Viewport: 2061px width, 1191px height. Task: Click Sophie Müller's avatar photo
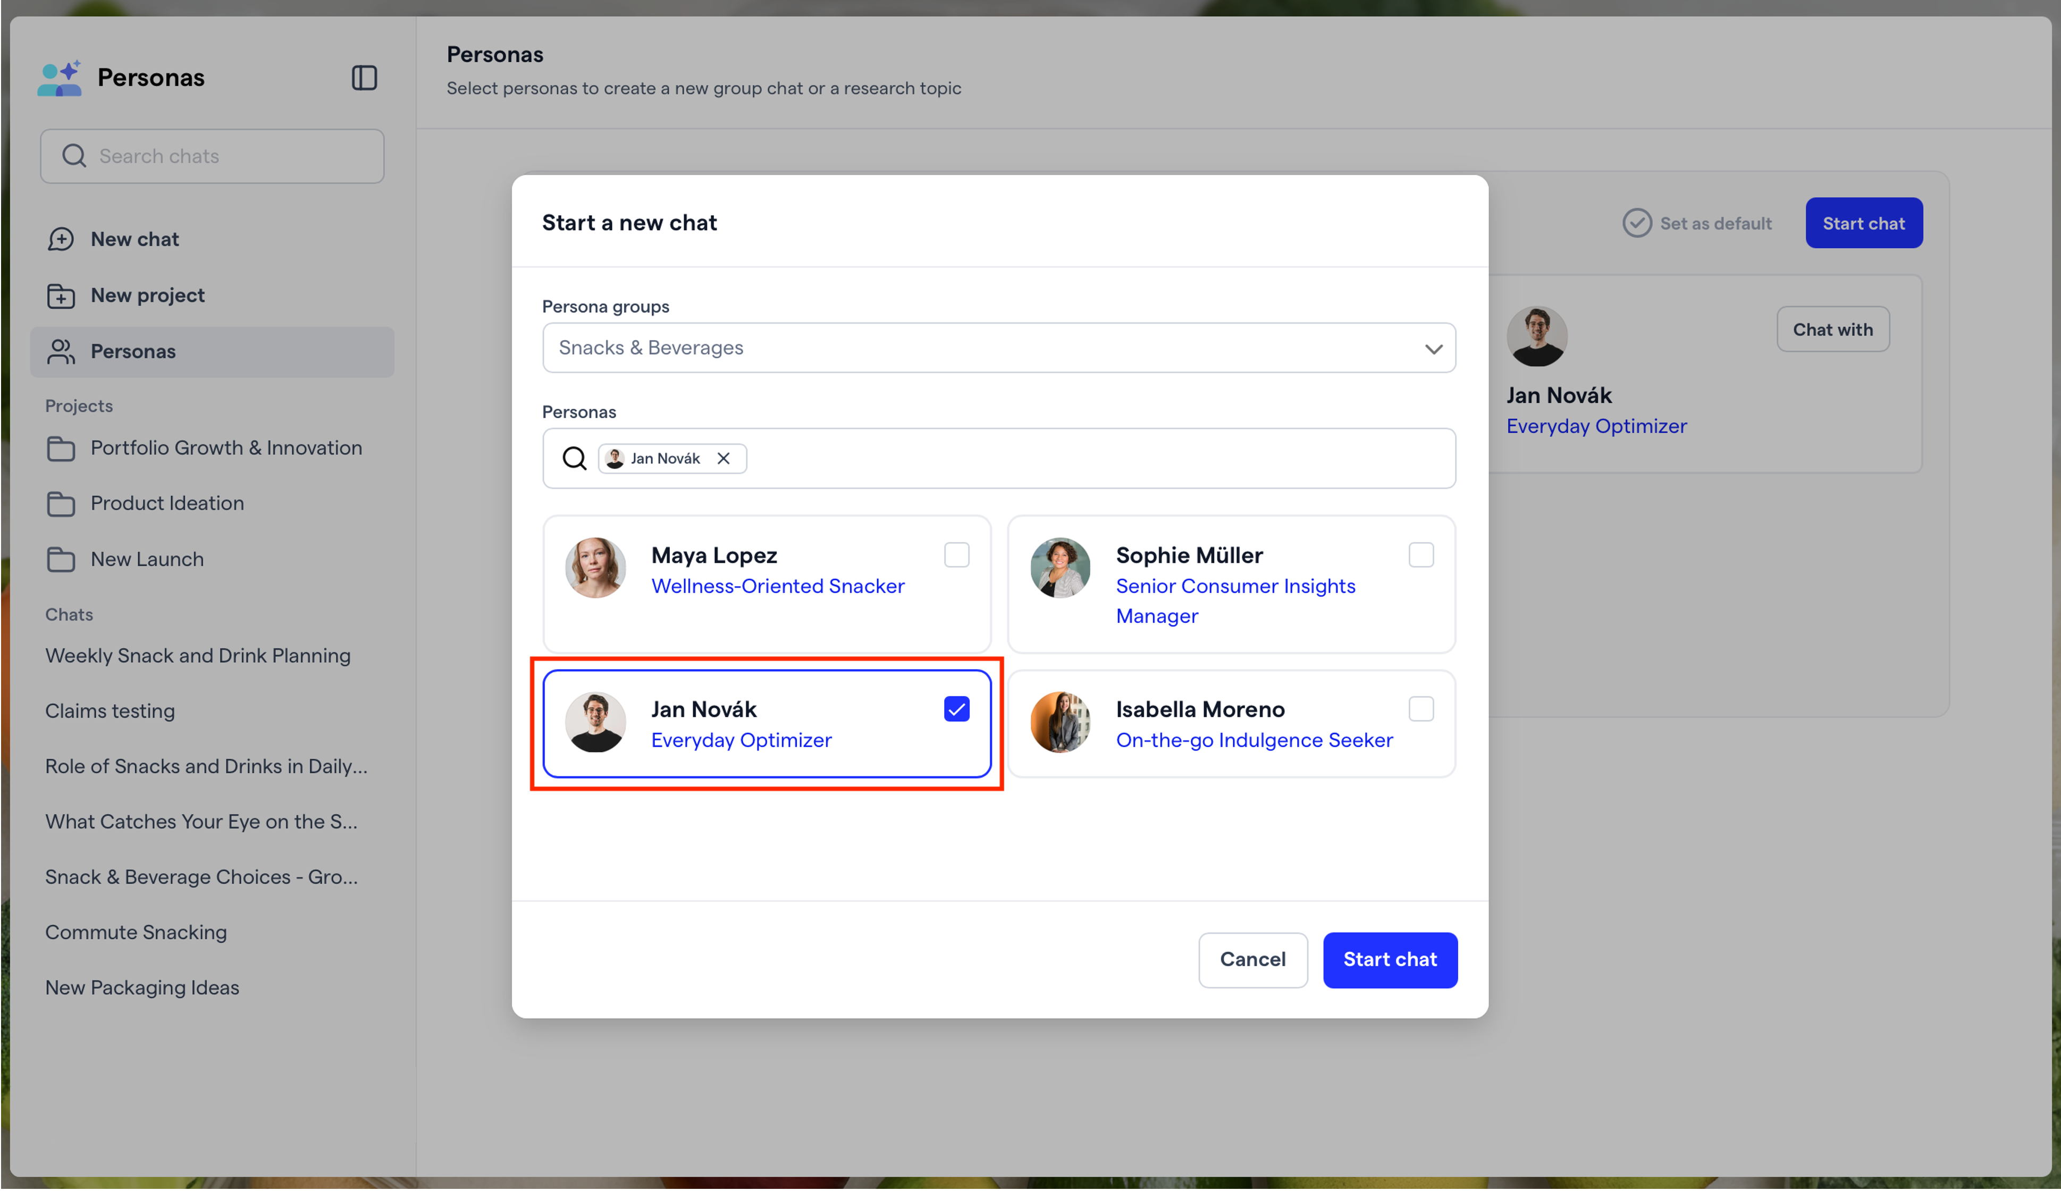tap(1060, 567)
